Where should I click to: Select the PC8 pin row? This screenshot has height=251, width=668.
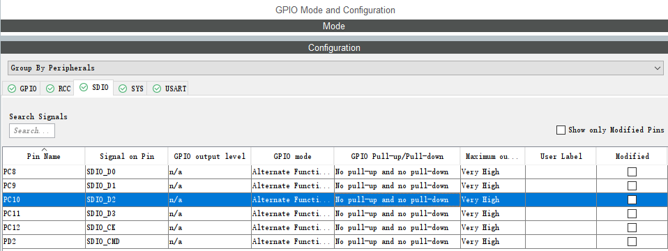[335, 172]
